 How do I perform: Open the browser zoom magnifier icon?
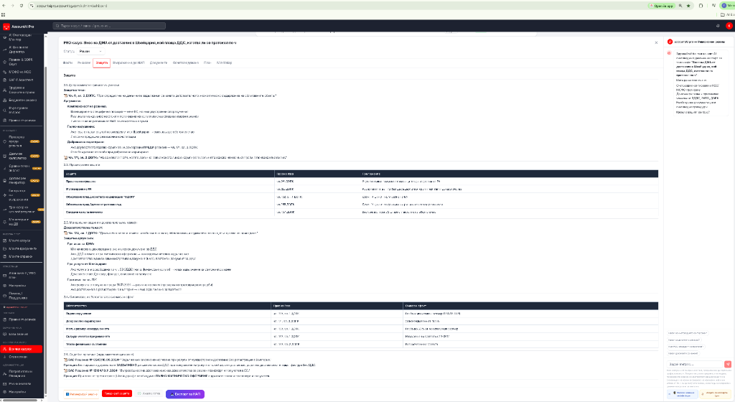680,6
